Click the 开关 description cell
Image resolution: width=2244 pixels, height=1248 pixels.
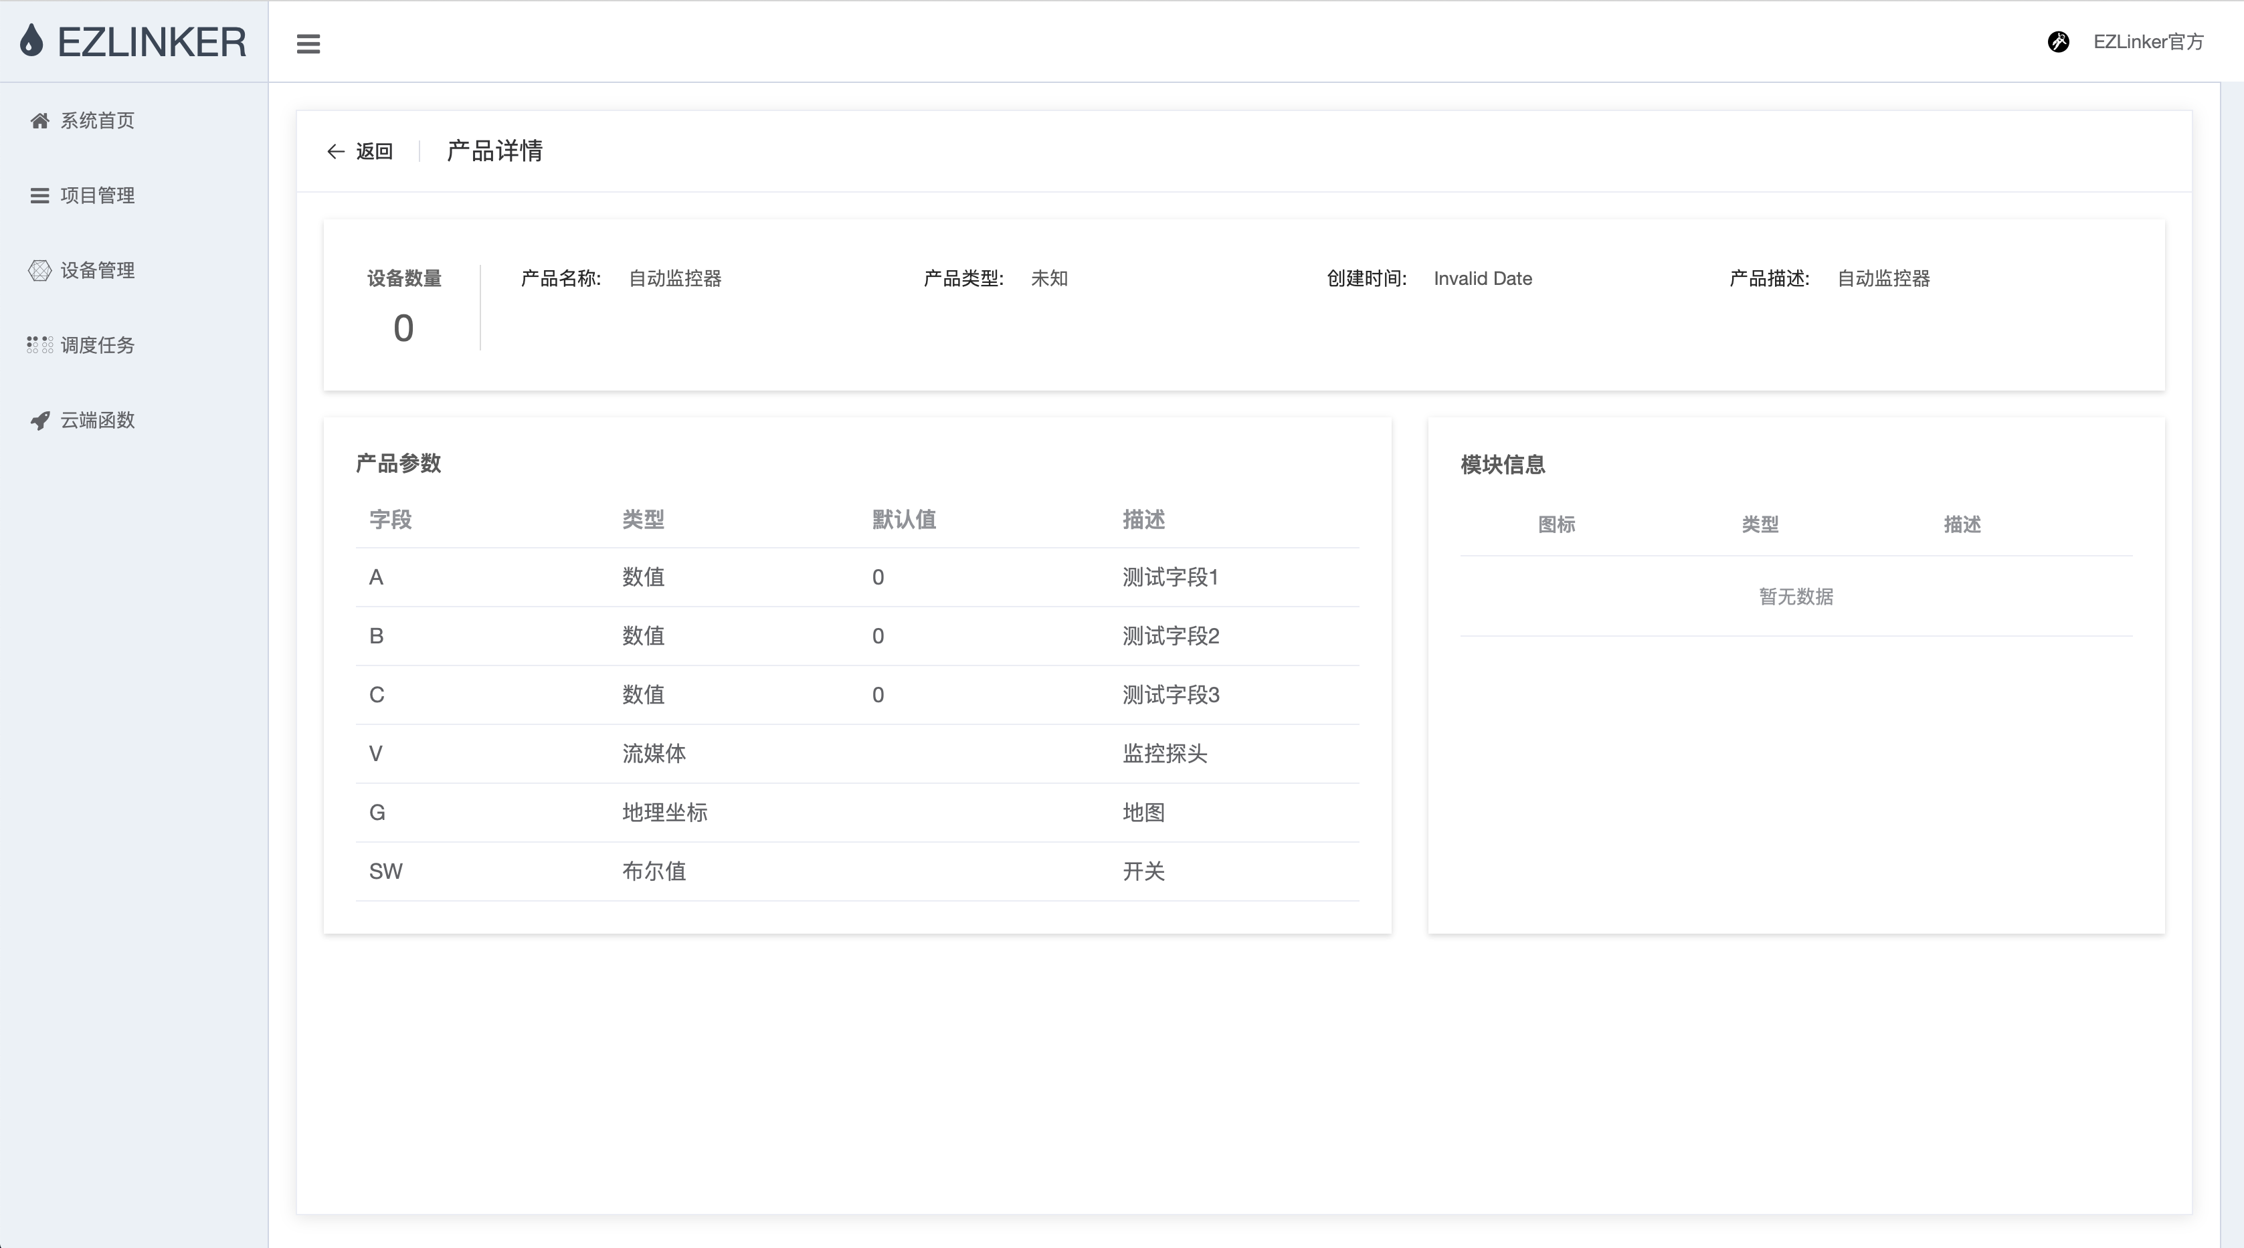coord(1144,871)
